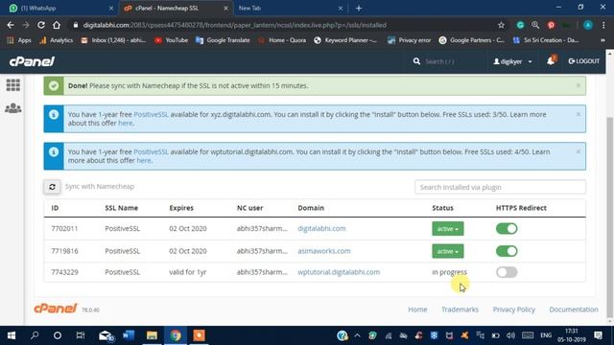Click the taskbar search icon
Screen dimensions: 614x345
[x=35, y=335]
